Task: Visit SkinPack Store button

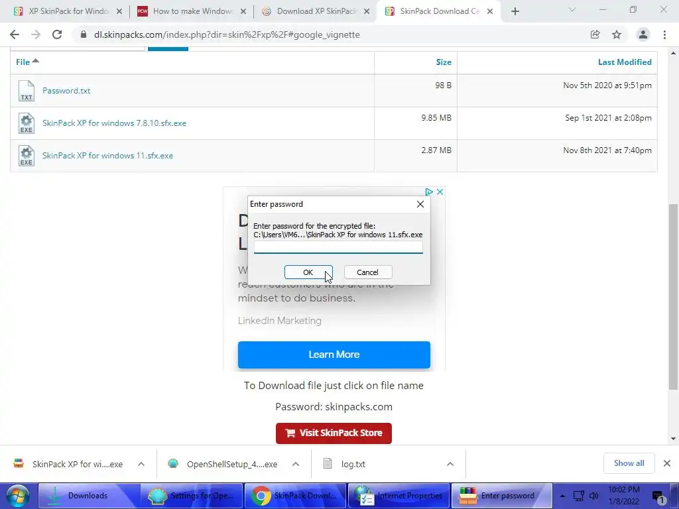Action: tap(334, 433)
